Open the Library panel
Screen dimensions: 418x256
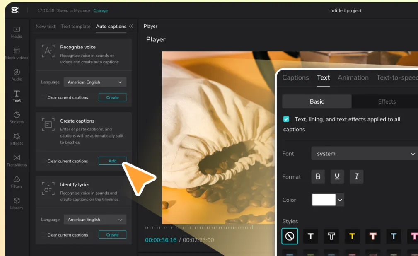[17, 203]
